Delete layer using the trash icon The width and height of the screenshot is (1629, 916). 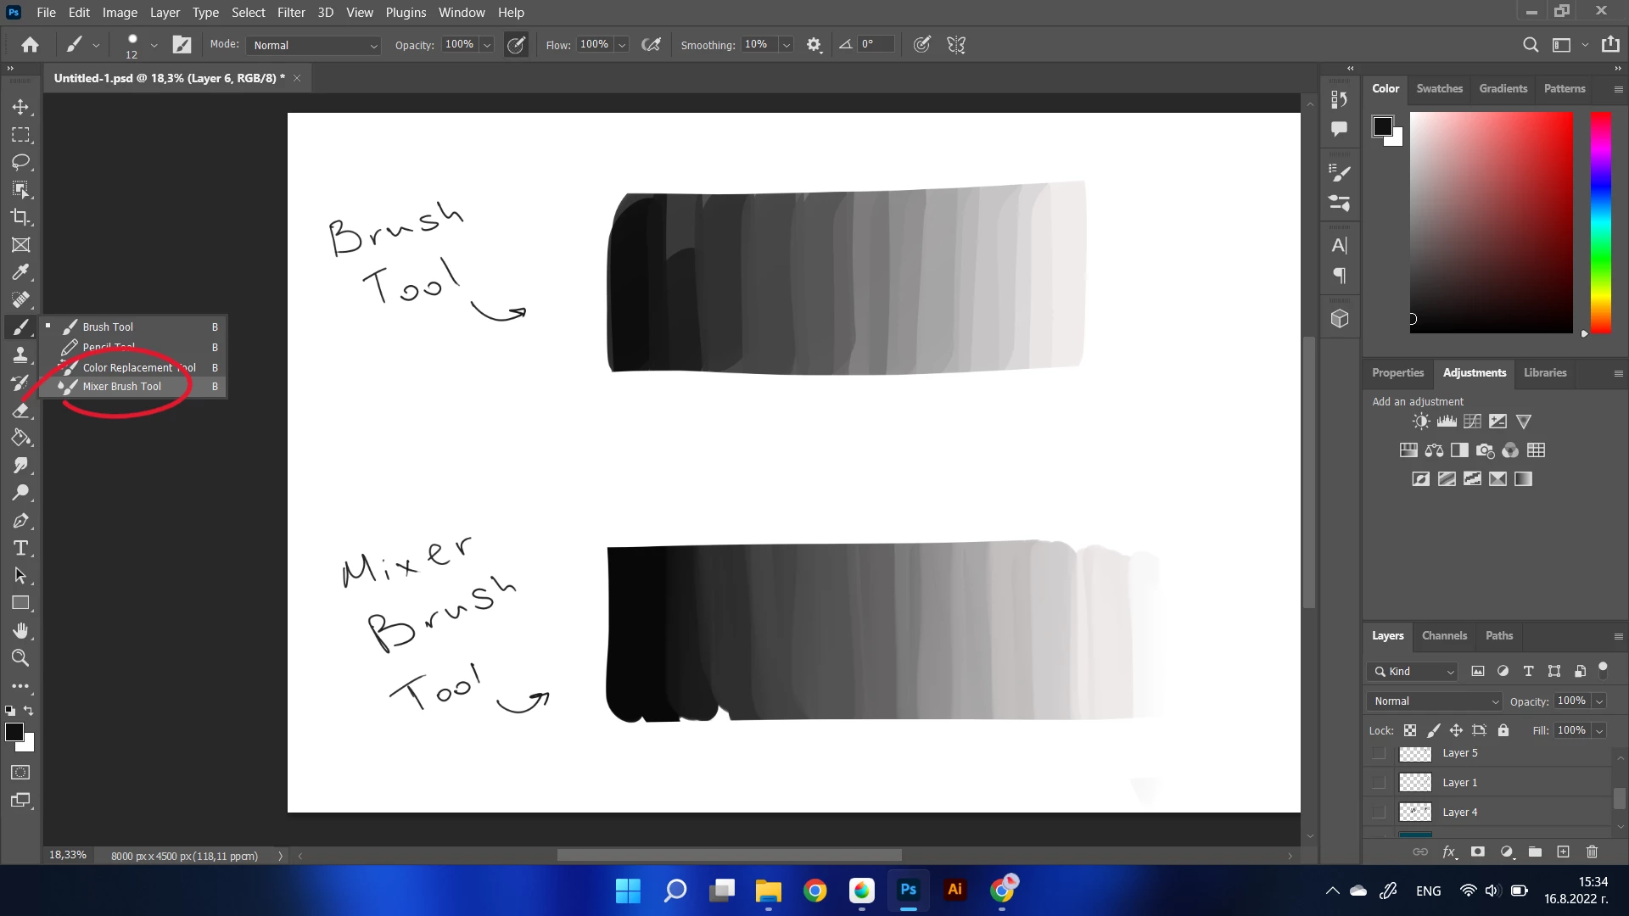[1592, 852]
